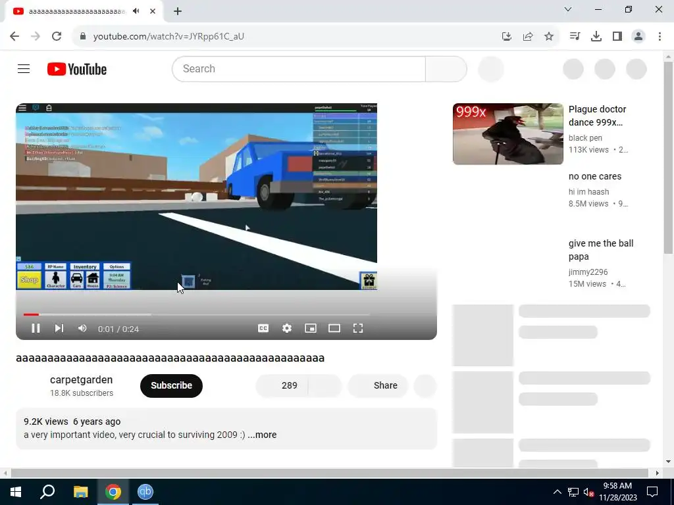Focus the YouTube search box
This screenshot has height=505, width=674.
coord(299,68)
